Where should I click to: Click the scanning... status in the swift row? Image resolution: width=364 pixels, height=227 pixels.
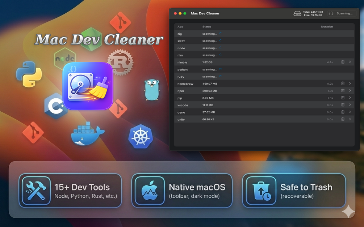coord(209,41)
